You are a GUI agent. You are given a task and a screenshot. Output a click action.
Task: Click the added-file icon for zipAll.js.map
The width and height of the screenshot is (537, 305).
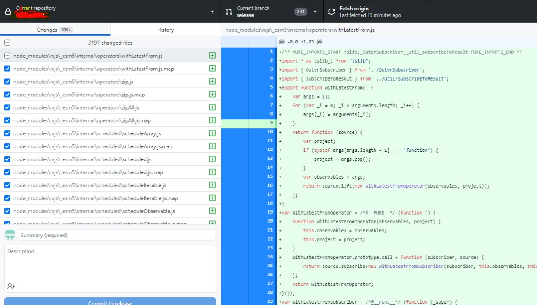(x=213, y=120)
